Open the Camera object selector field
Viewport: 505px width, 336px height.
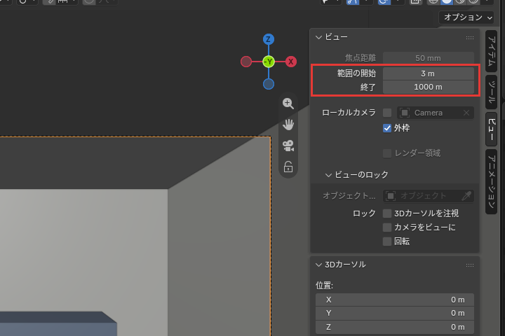[436, 113]
